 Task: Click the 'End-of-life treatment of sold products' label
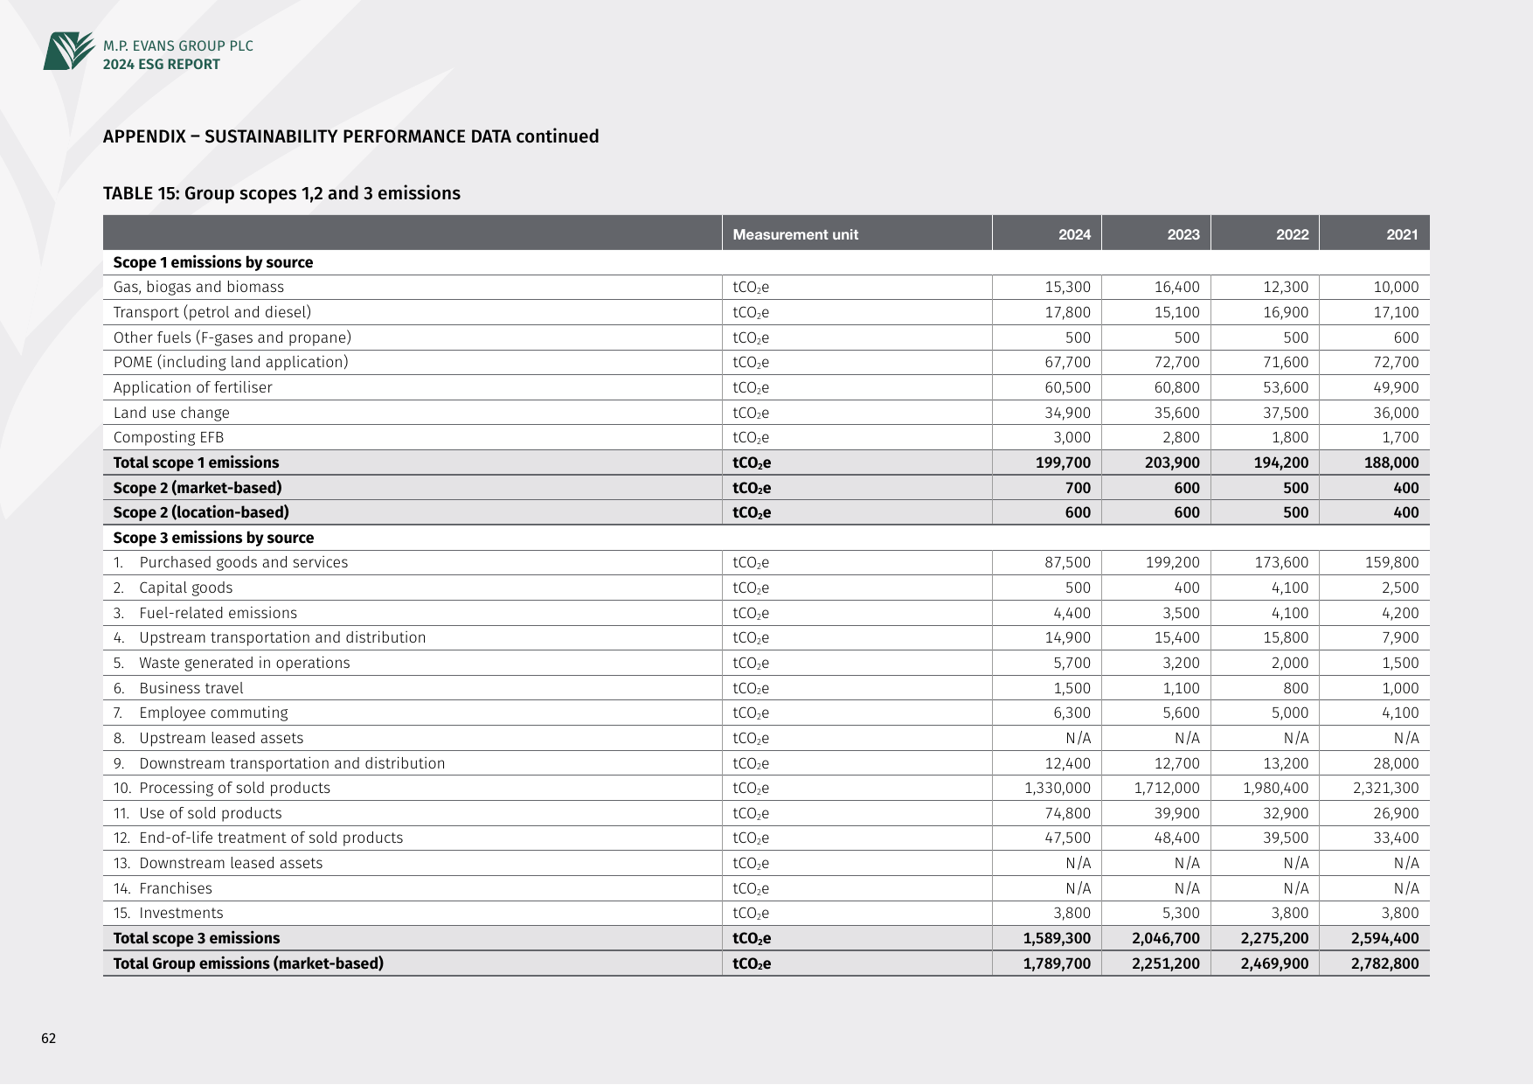[x=271, y=838]
